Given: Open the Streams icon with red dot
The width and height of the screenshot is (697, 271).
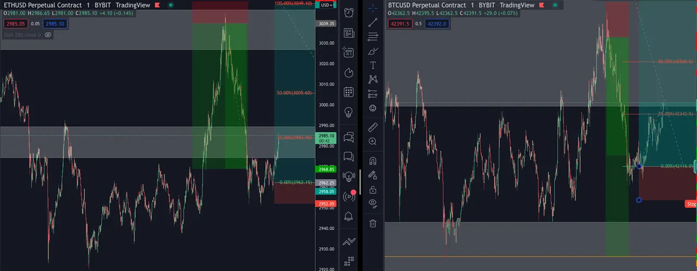Looking at the screenshot, I should click(349, 196).
